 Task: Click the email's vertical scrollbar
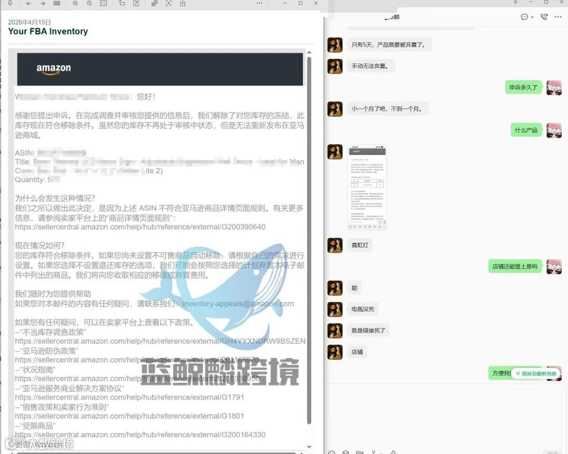309,239
